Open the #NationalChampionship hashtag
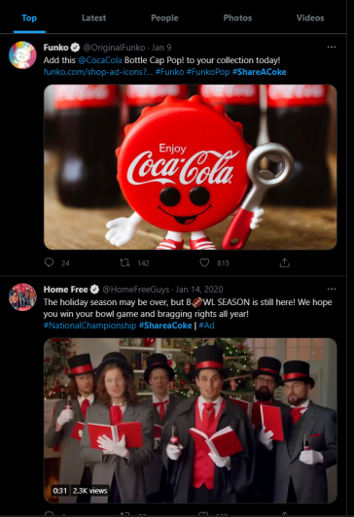This screenshot has height=517, width=354. (x=90, y=326)
